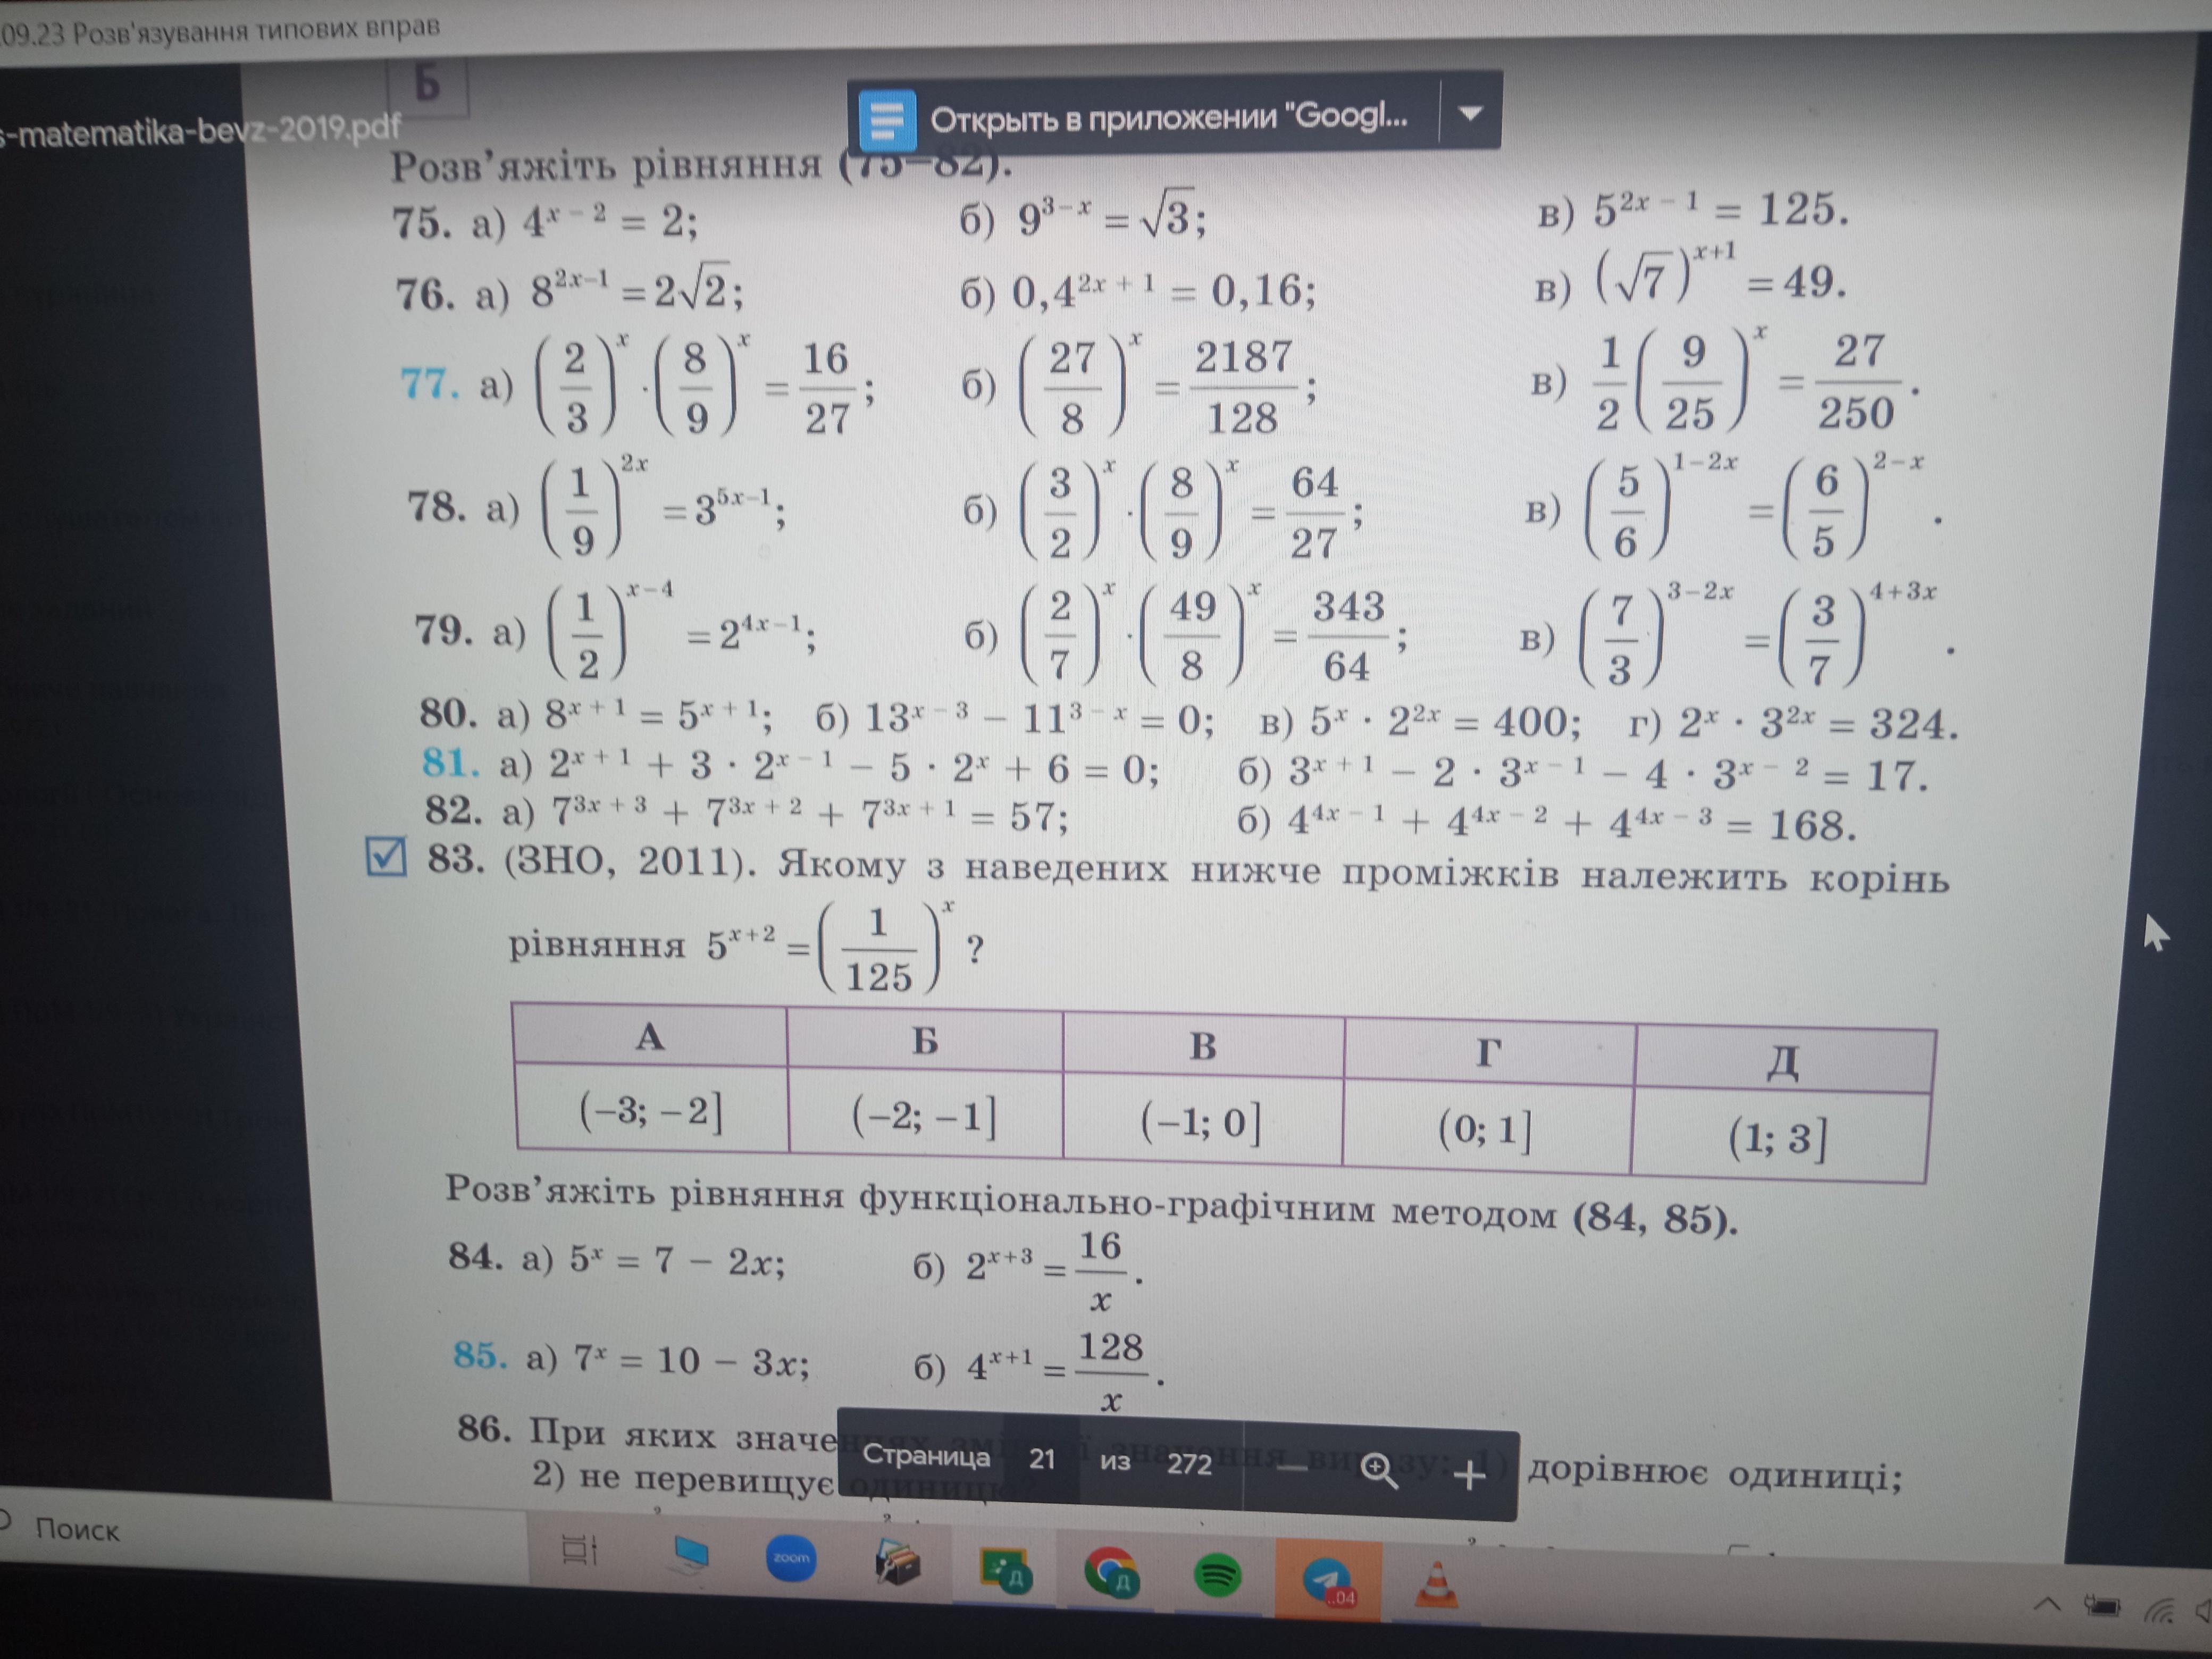Click the checkbox beside exercise 83

pos(386,857)
